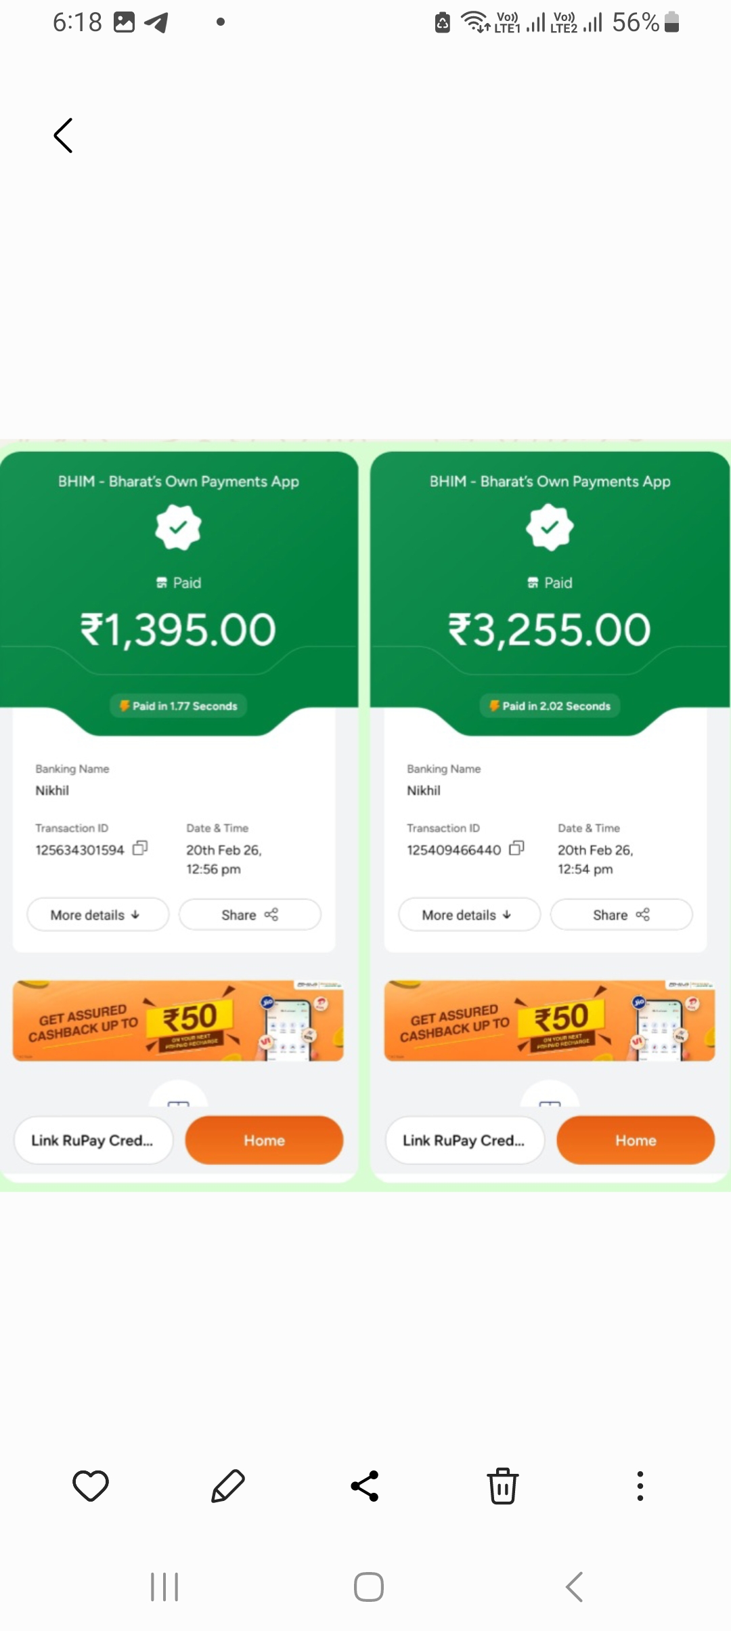Image resolution: width=731 pixels, height=1631 pixels.
Task: Tap Link RuPay Cred... on left receipt
Action: click(93, 1141)
